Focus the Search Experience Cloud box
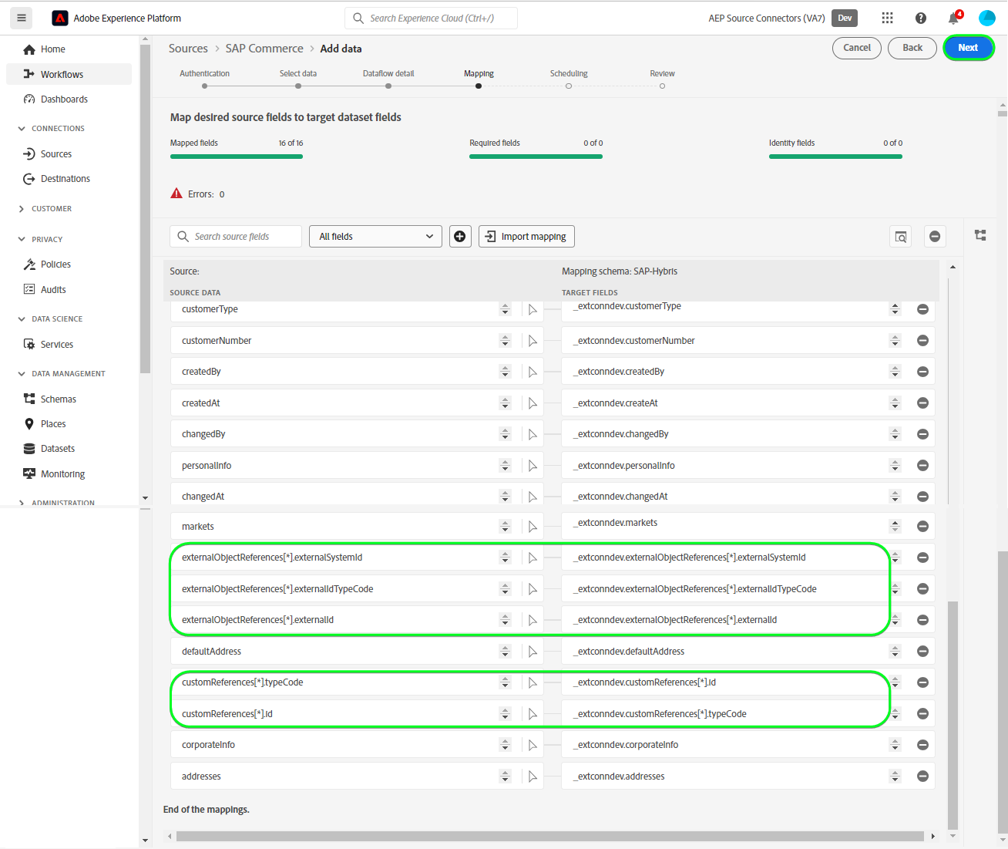The height and width of the screenshot is (849, 1008). (432, 18)
